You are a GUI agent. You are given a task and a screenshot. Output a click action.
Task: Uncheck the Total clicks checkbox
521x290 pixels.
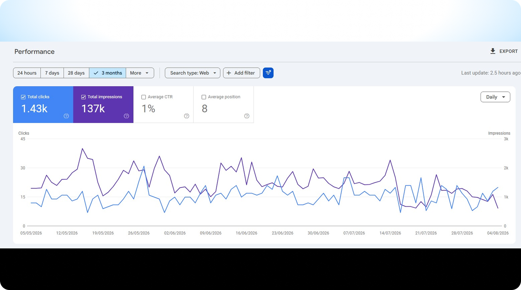pyautogui.click(x=23, y=97)
